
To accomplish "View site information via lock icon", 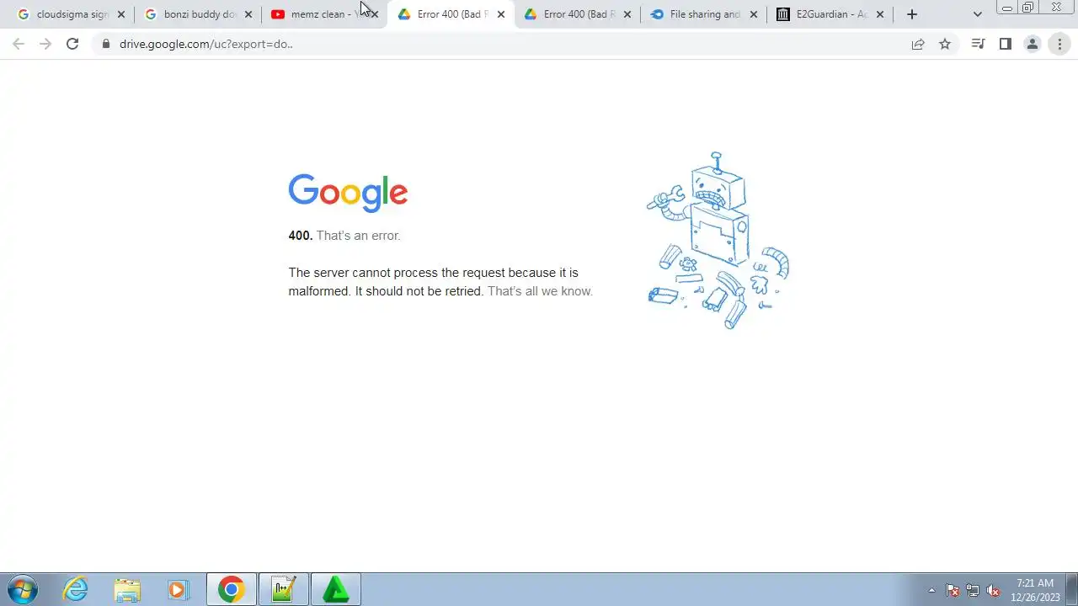I will [106, 44].
